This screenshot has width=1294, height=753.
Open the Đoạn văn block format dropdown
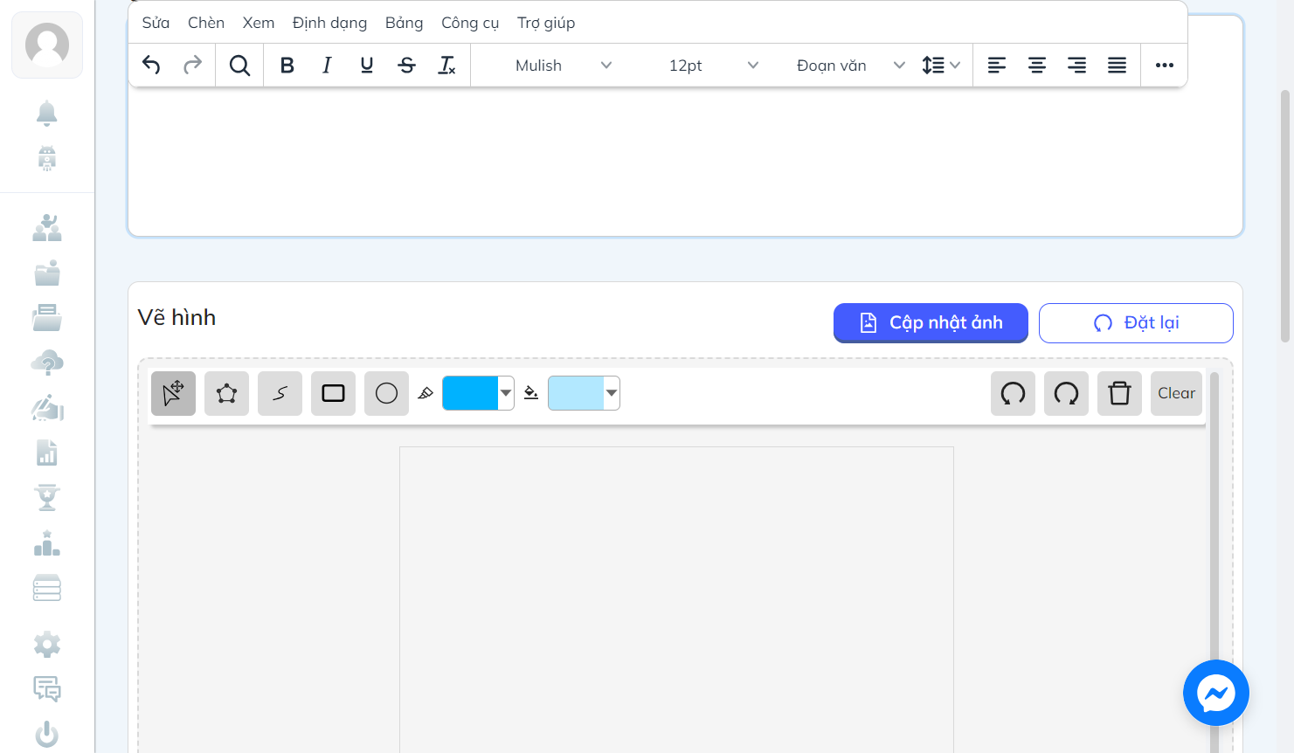tap(851, 66)
